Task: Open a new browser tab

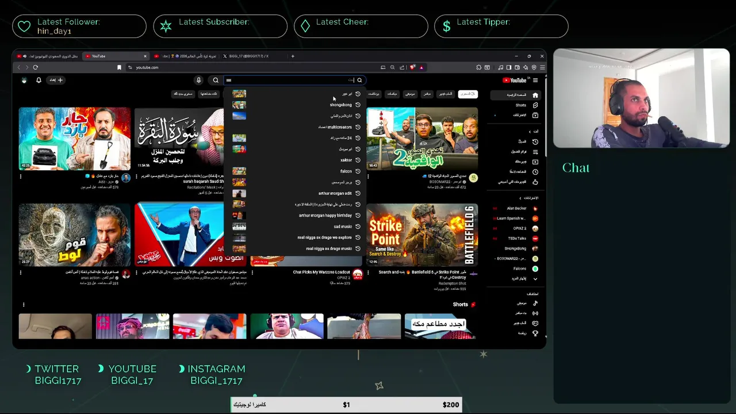Action: (x=293, y=56)
